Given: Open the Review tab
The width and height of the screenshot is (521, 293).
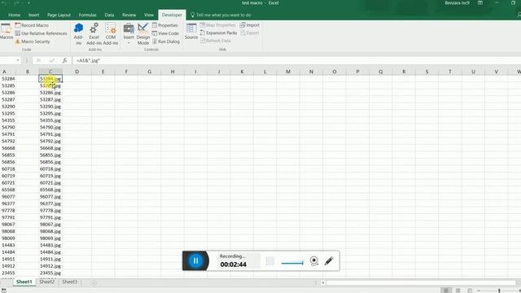Looking at the screenshot, I should [129, 15].
